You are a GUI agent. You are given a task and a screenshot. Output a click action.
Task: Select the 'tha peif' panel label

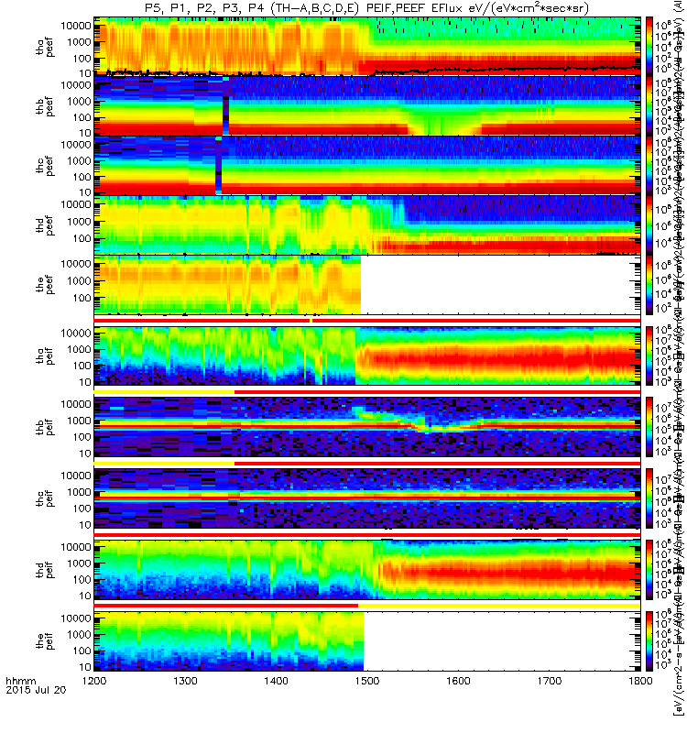point(45,356)
